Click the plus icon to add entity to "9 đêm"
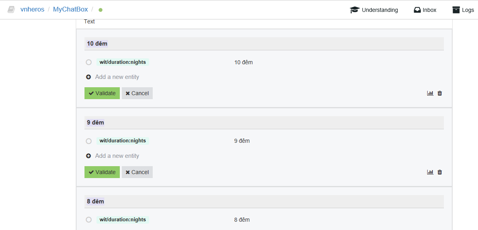Screen dimensions: 478x230 [88, 155]
